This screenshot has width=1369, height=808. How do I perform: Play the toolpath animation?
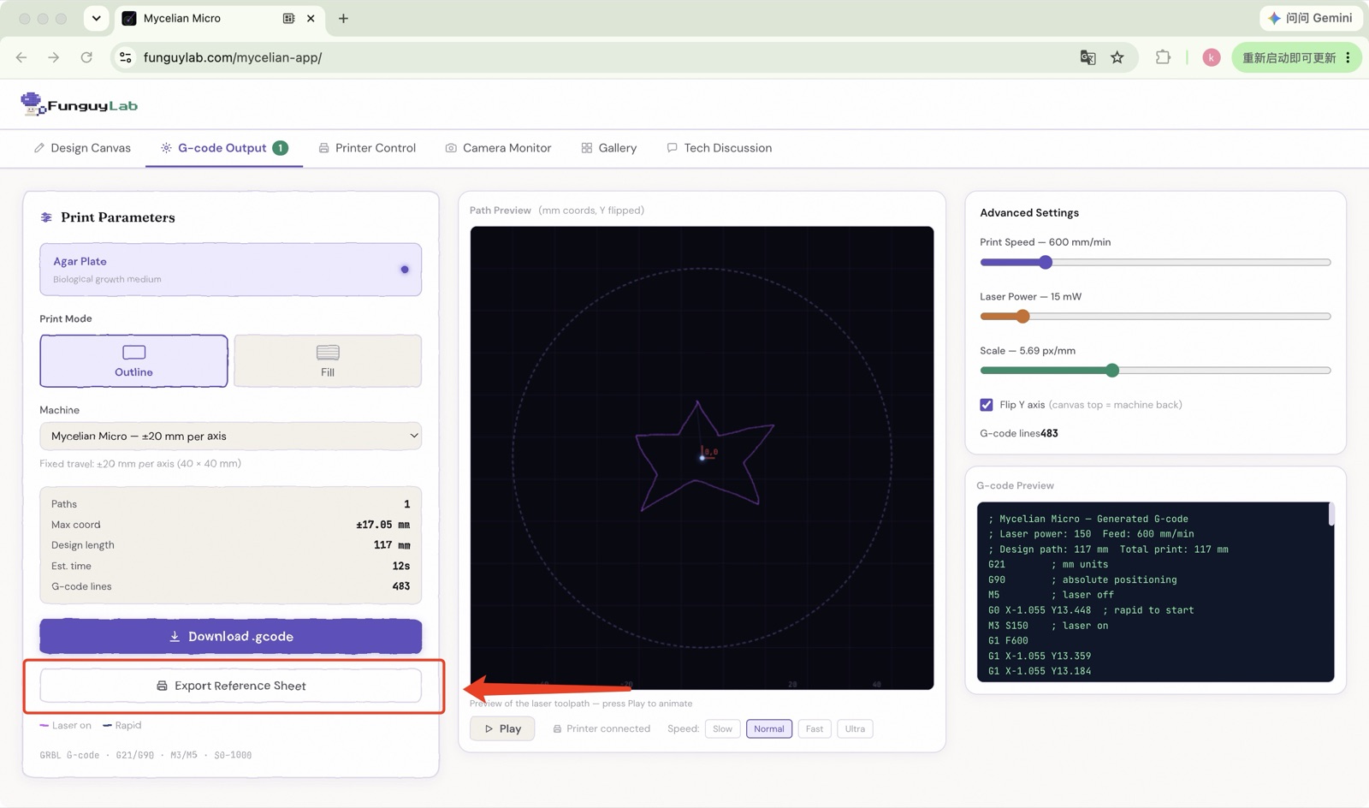click(x=502, y=728)
